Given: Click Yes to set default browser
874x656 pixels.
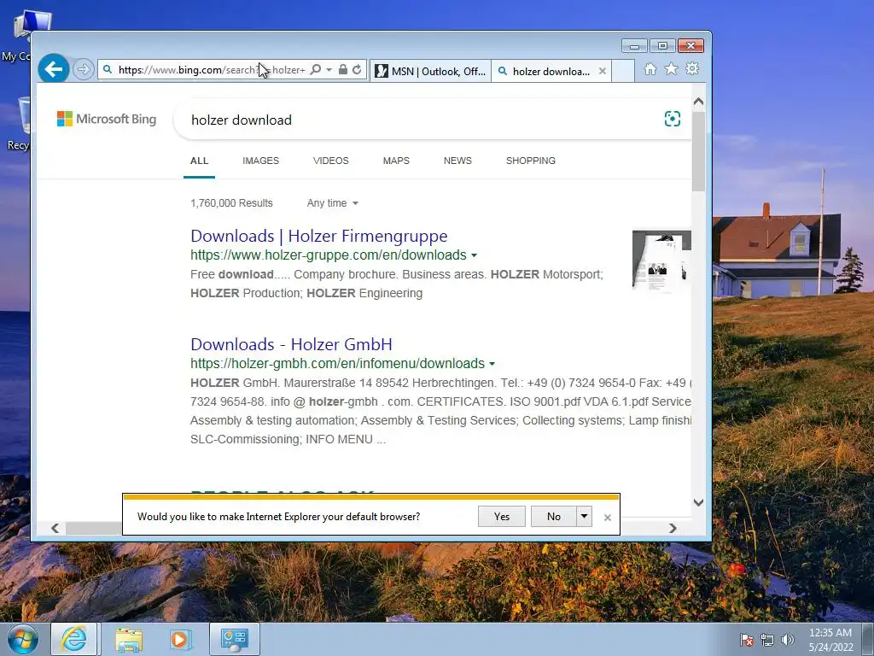Looking at the screenshot, I should [x=502, y=517].
